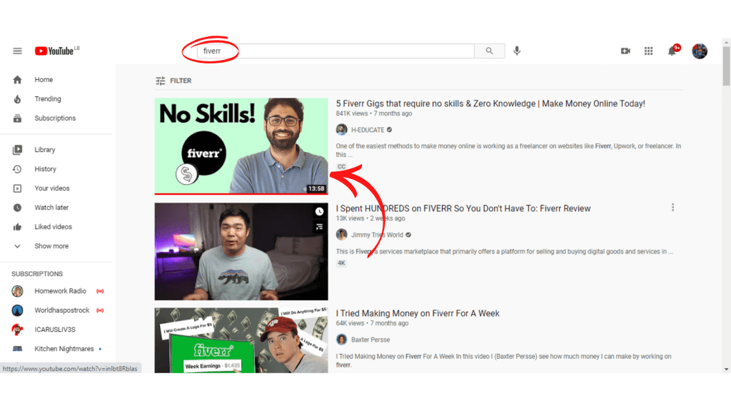Add Jimmy video to queue via overlay icon
The height and width of the screenshot is (411, 731).
(319, 227)
